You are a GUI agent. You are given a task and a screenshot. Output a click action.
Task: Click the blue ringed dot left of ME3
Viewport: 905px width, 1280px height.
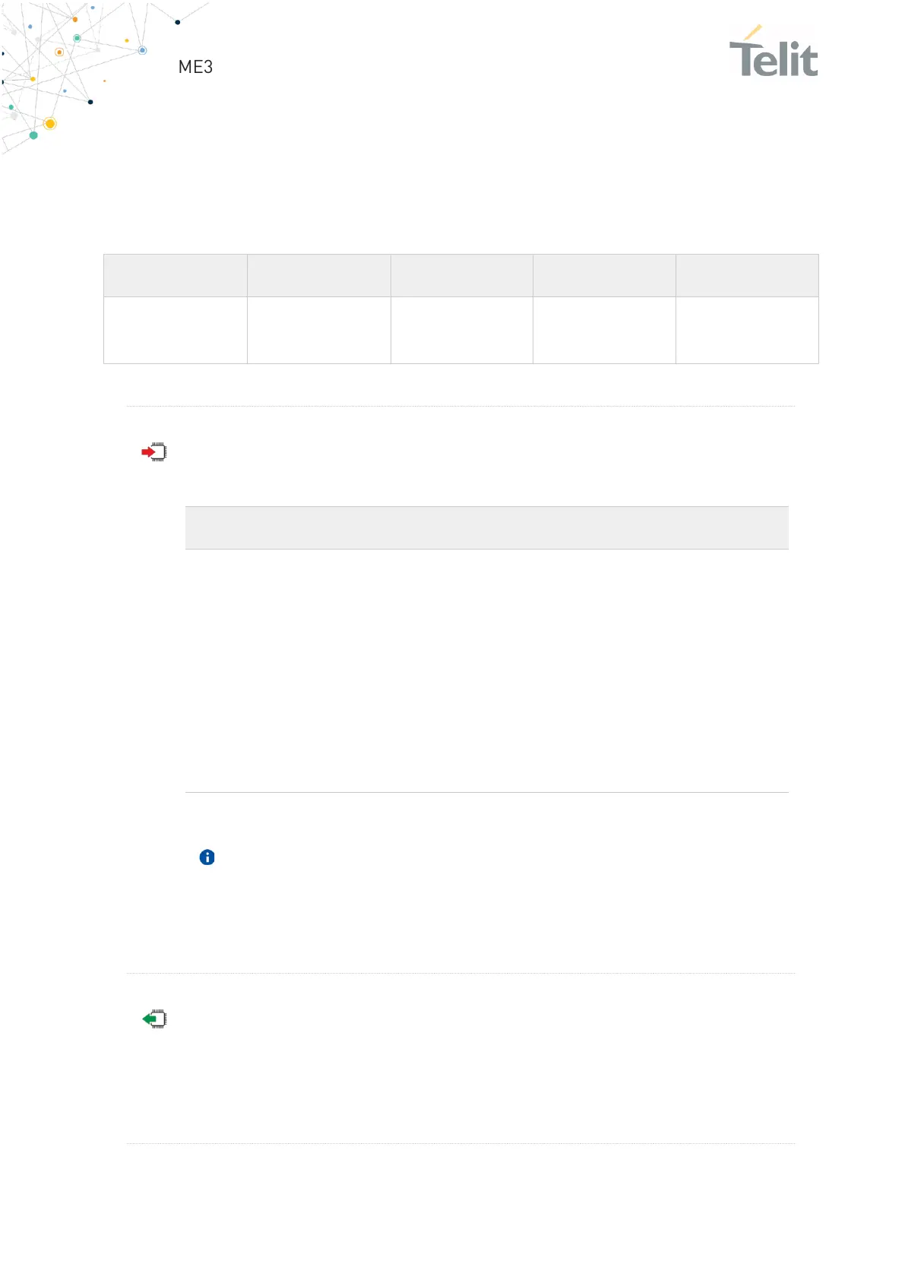pos(142,50)
